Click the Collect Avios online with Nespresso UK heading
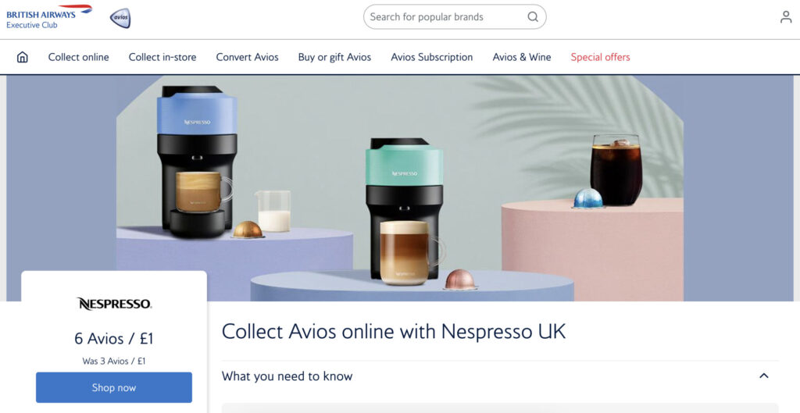Image resolution: width=800 pixels, height=413 pixels. tap(394, 332)
